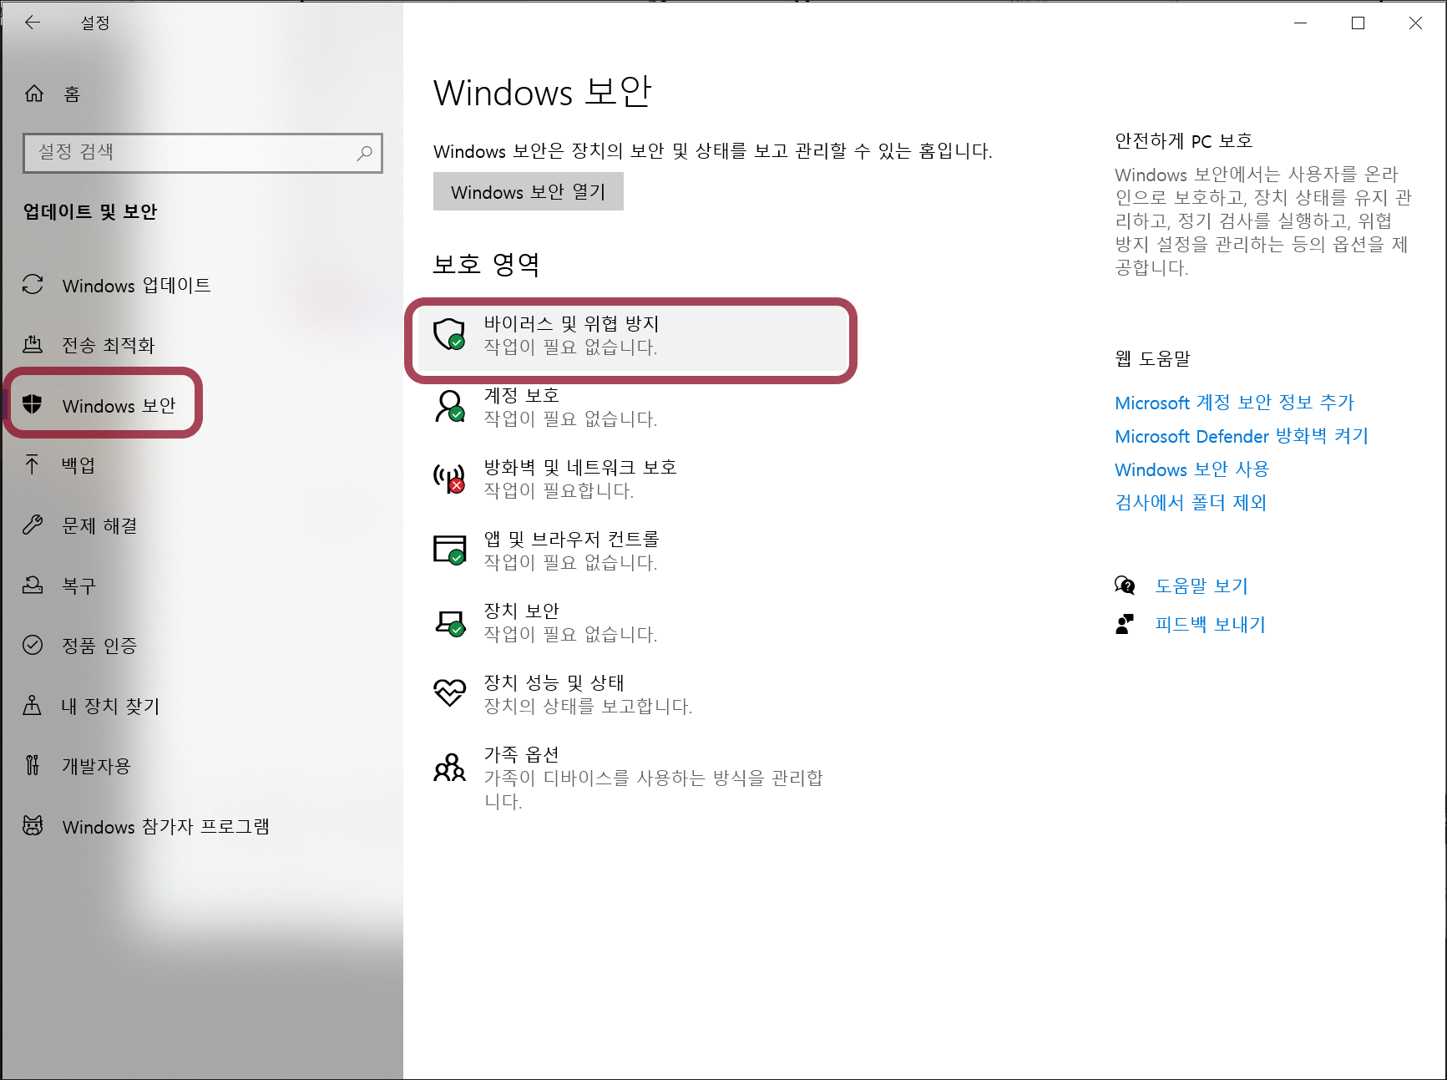Click the 내 장치 찾기 icon
1447x1080 pixels.
pos(33,705)
